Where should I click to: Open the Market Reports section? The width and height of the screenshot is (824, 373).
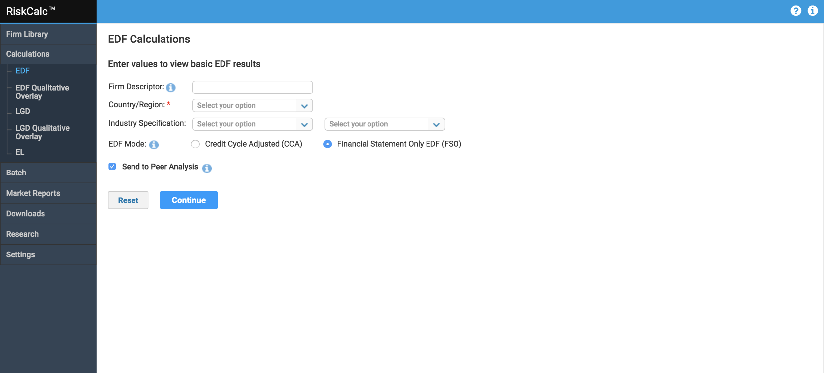pyautogui.click(x=33, y=193)
